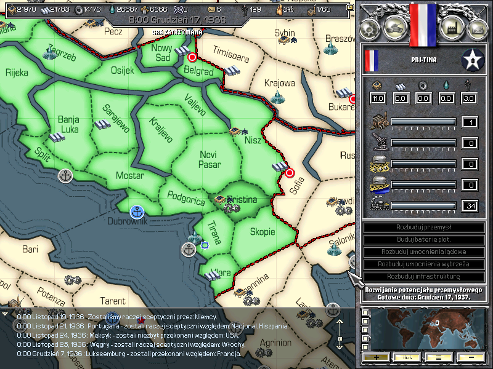Click the arrow at message log's left edge
493x369 pixels.
pos(5,313)
